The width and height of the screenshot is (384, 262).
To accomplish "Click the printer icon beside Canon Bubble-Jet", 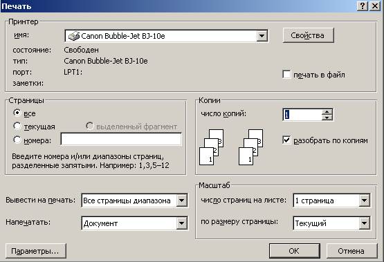I will coord(74,36).
